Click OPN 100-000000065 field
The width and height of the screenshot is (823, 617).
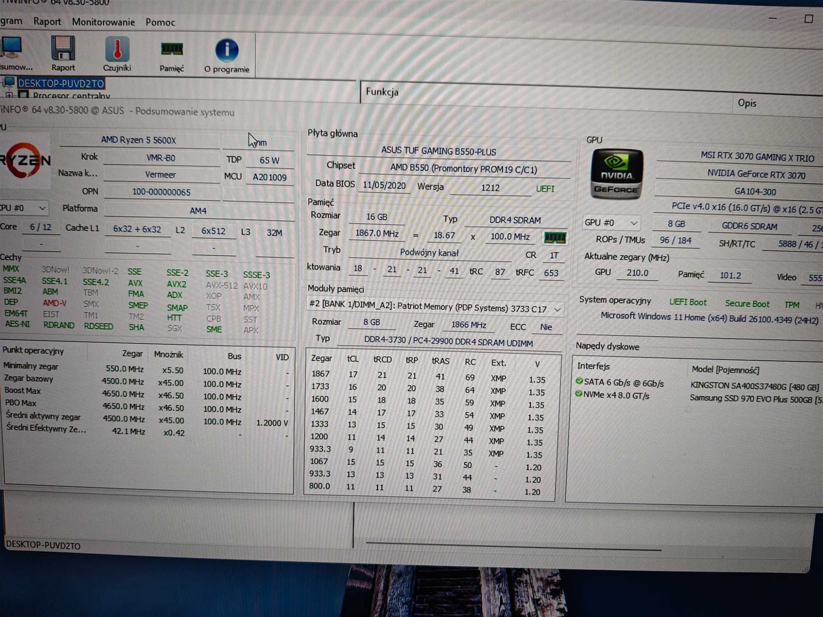161,192
